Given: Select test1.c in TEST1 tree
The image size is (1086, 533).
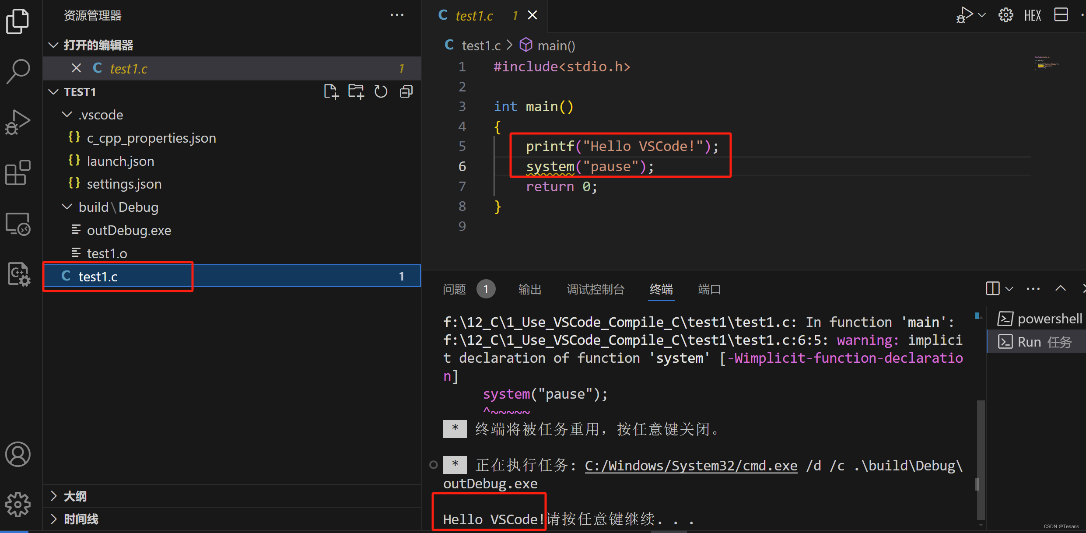Looking at the screenshot, I should coord(232,276).
